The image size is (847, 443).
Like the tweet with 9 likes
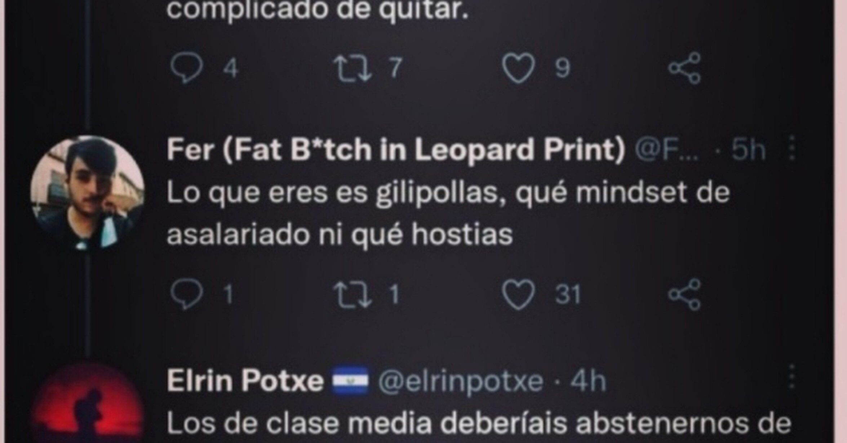click(518, 68)
